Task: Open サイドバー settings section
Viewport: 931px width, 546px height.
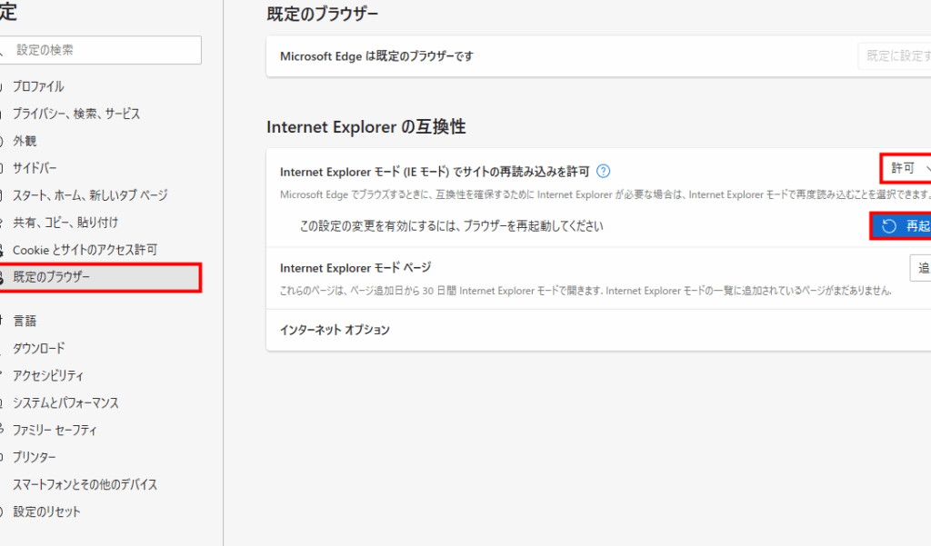Action: 35,169
